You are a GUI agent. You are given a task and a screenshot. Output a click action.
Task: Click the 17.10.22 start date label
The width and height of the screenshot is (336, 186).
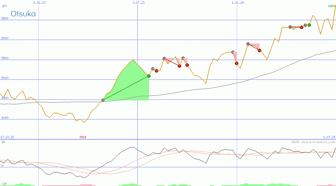[7, 137]
